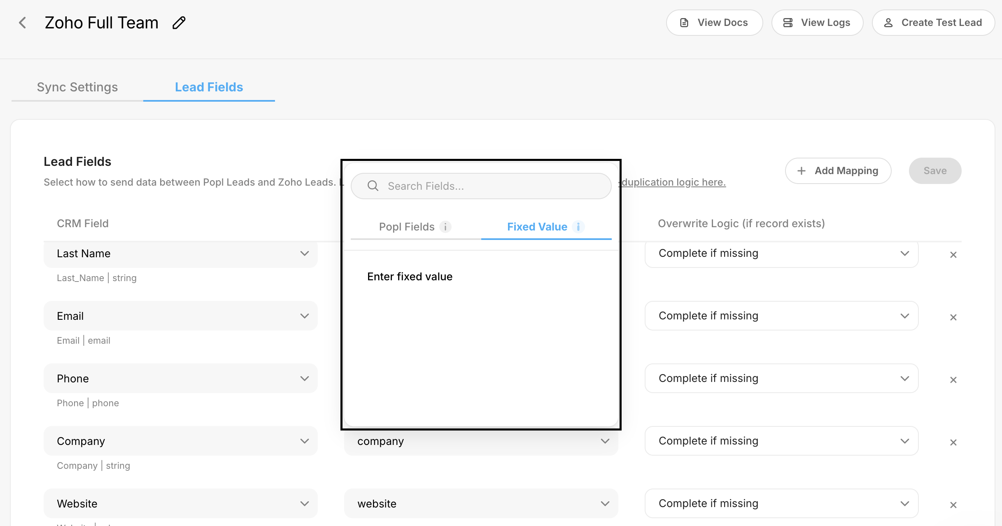
Task: Click the pencil icon to rename Zoho Full Team
Action: coord(179,23)
